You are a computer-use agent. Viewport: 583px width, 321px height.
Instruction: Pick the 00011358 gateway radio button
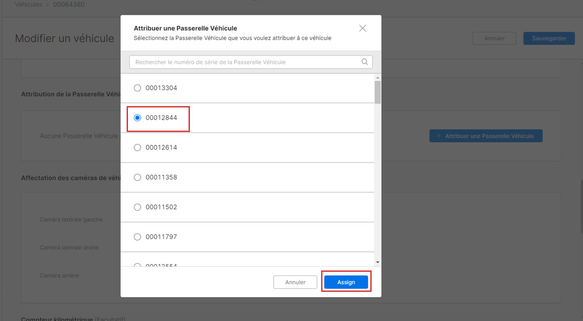click(138, 177)
